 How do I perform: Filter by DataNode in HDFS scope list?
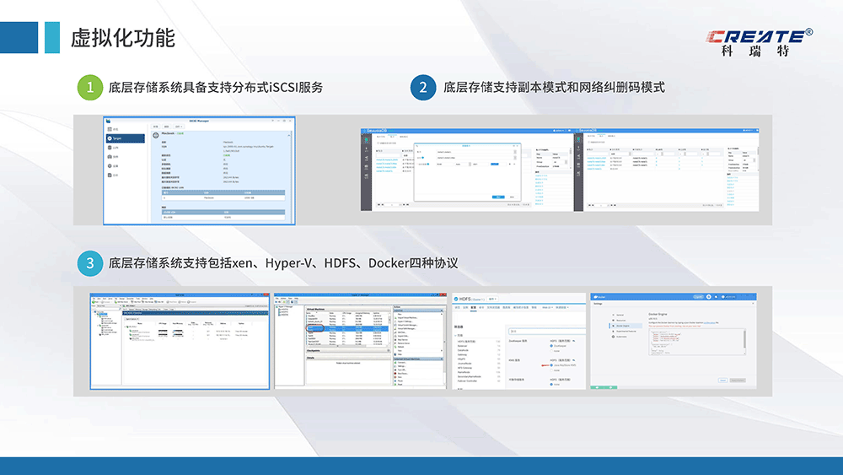pos(463,350)
